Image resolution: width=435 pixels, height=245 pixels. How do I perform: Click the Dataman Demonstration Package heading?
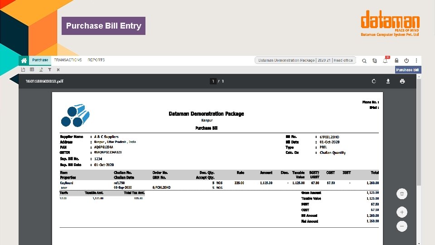[x=207, y=113]
